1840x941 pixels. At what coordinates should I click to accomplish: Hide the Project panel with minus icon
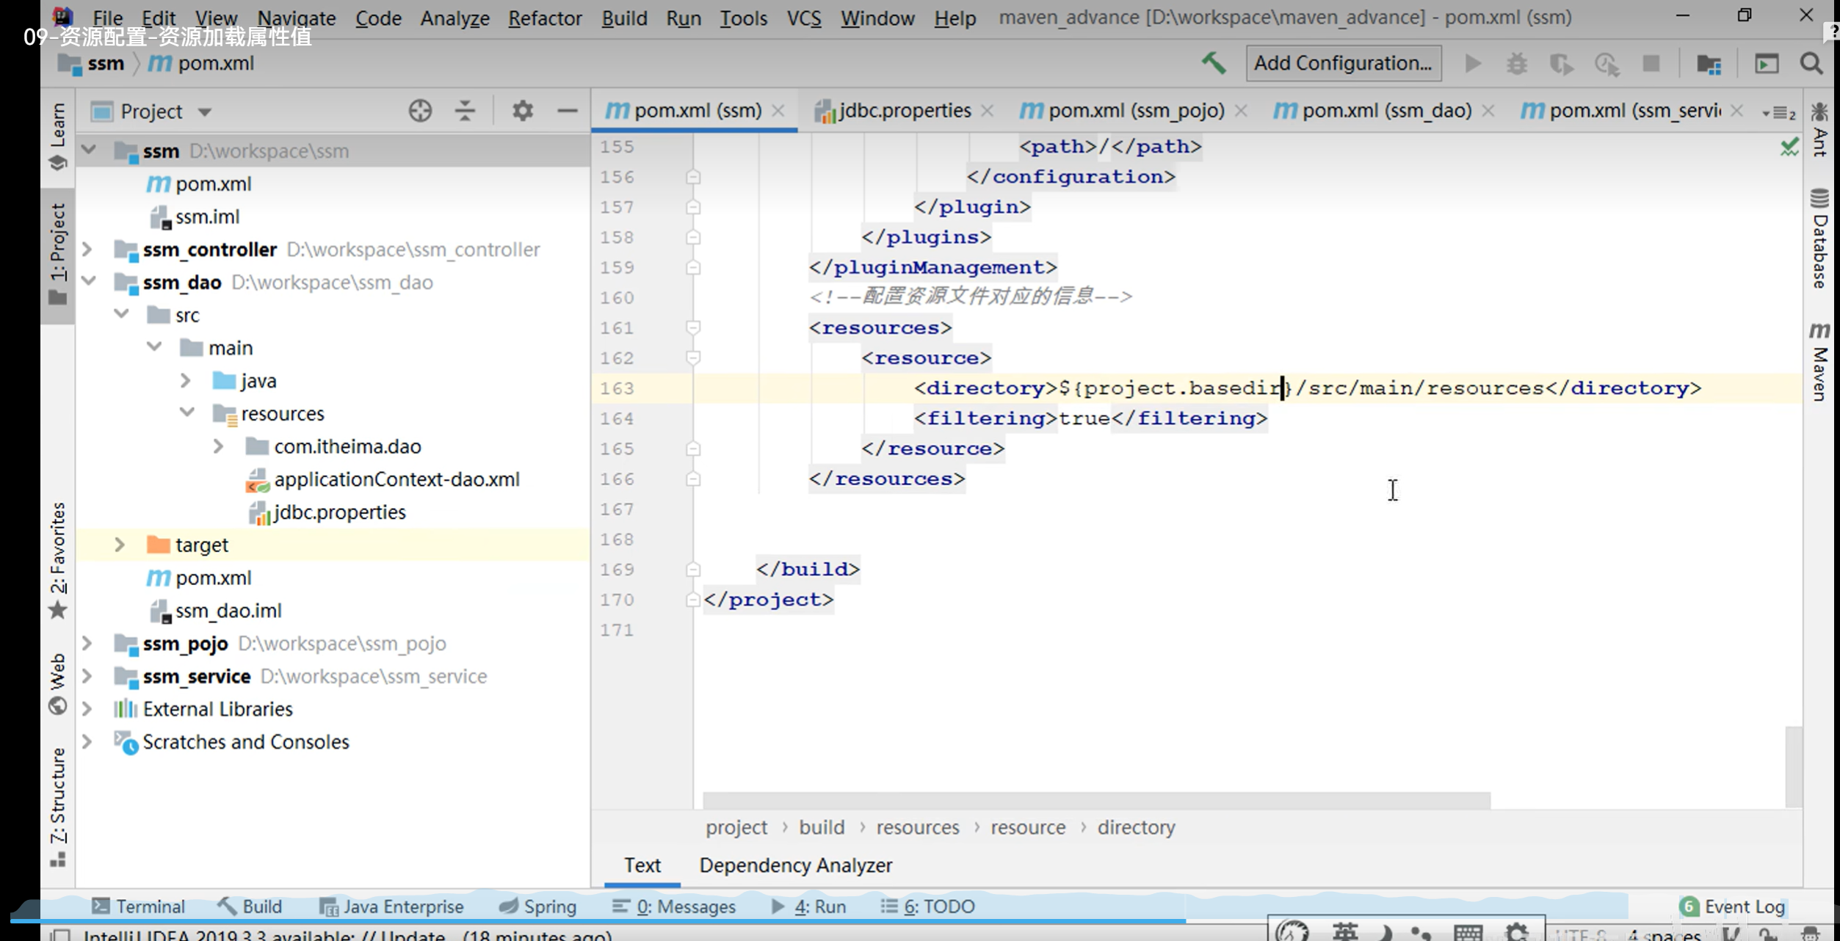click(x=567, y=111)
